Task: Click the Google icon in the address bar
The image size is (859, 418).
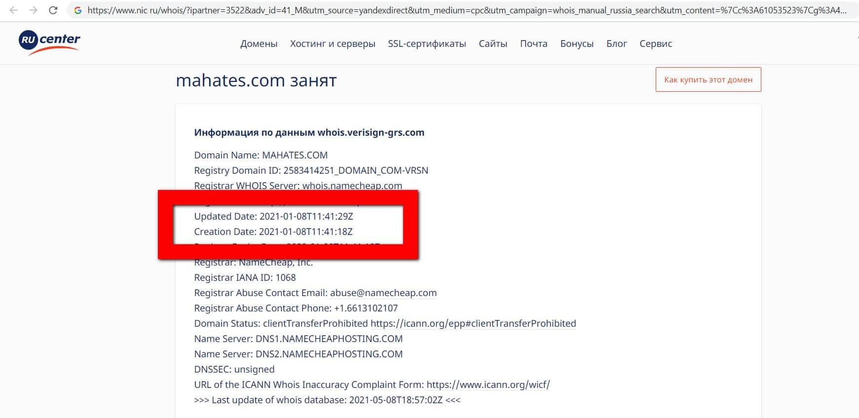Action: click(x=78, y=10)
